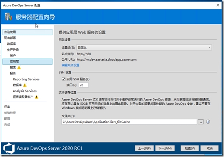
Task: Open the 设置组 dropdown showing 自定义
Action: pyautogui.click(x=144, y=47)
